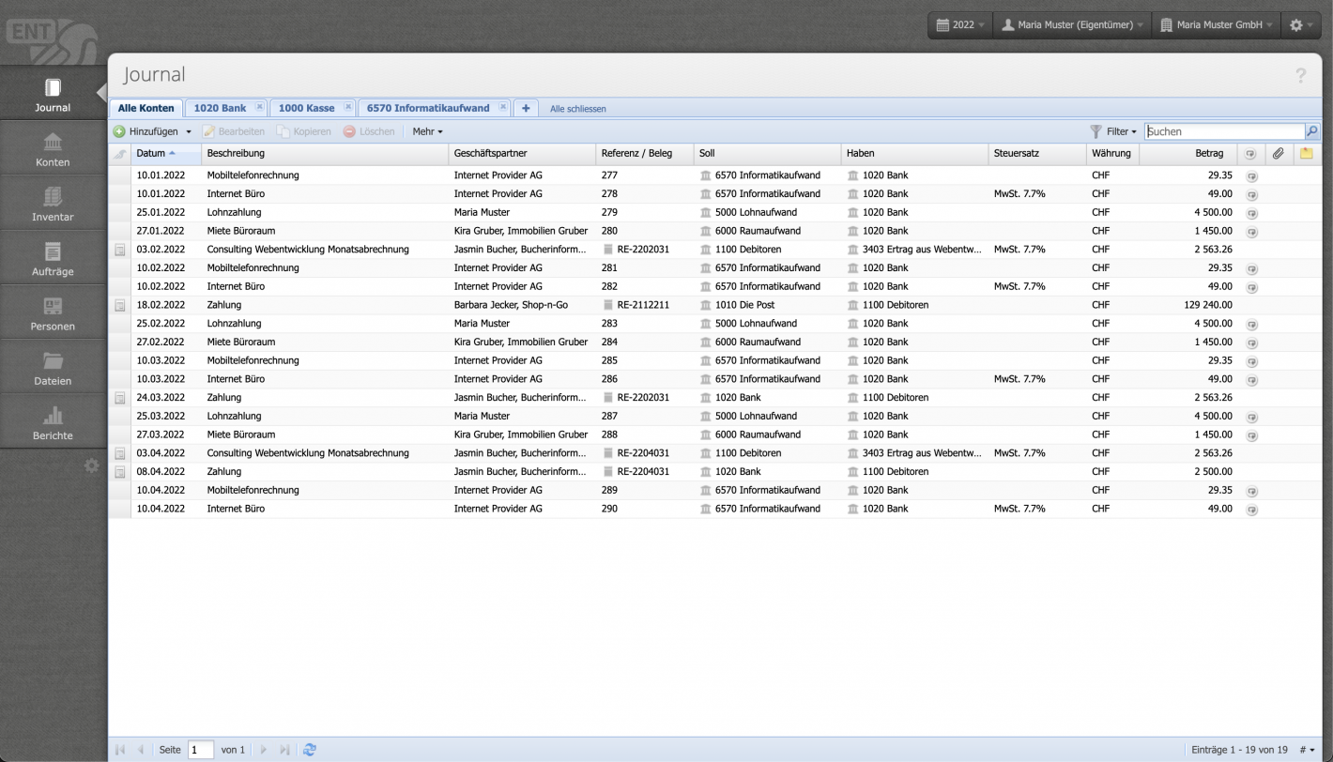Click the paperclip attachment column header icon

click(1278, 153)
